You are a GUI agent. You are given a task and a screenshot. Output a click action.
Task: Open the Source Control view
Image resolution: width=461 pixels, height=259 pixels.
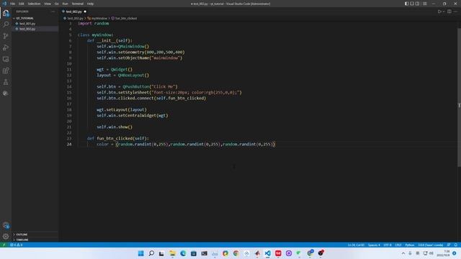pyautogui.click(x=6, y=36)
